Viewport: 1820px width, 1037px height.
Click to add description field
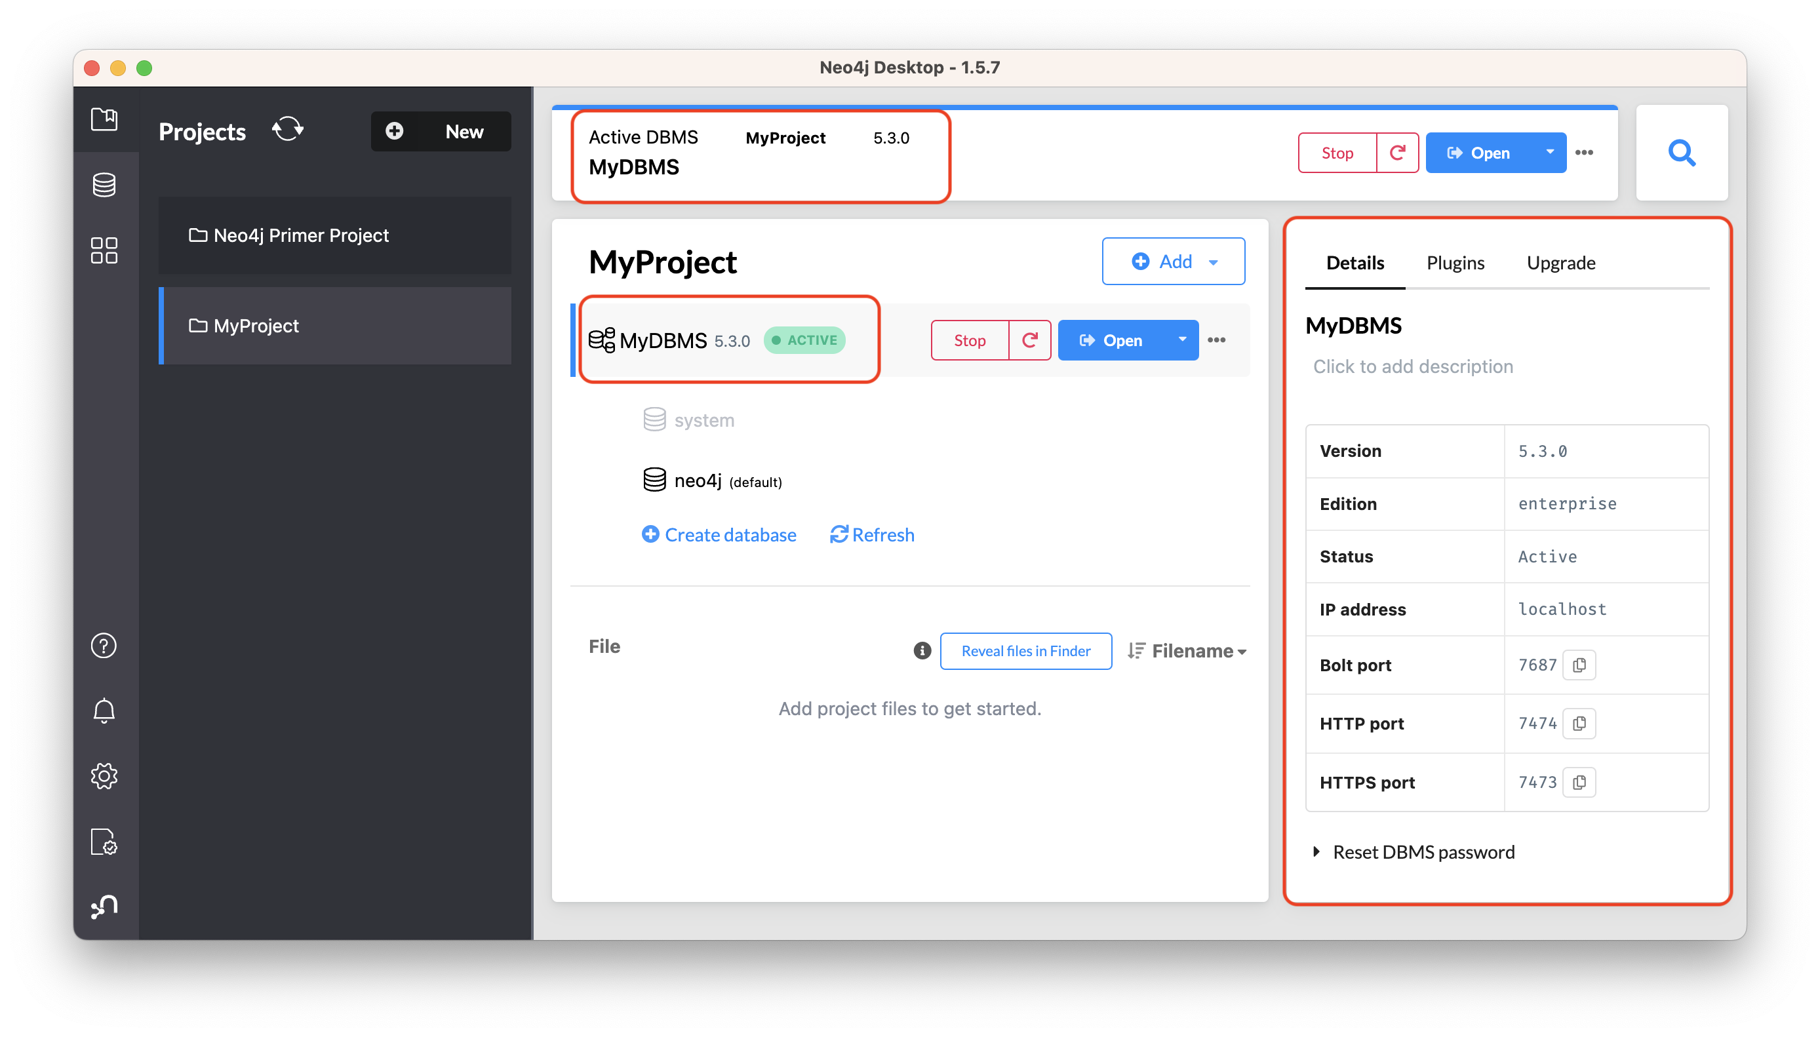pyautogui.click(x=1414, y=366)
